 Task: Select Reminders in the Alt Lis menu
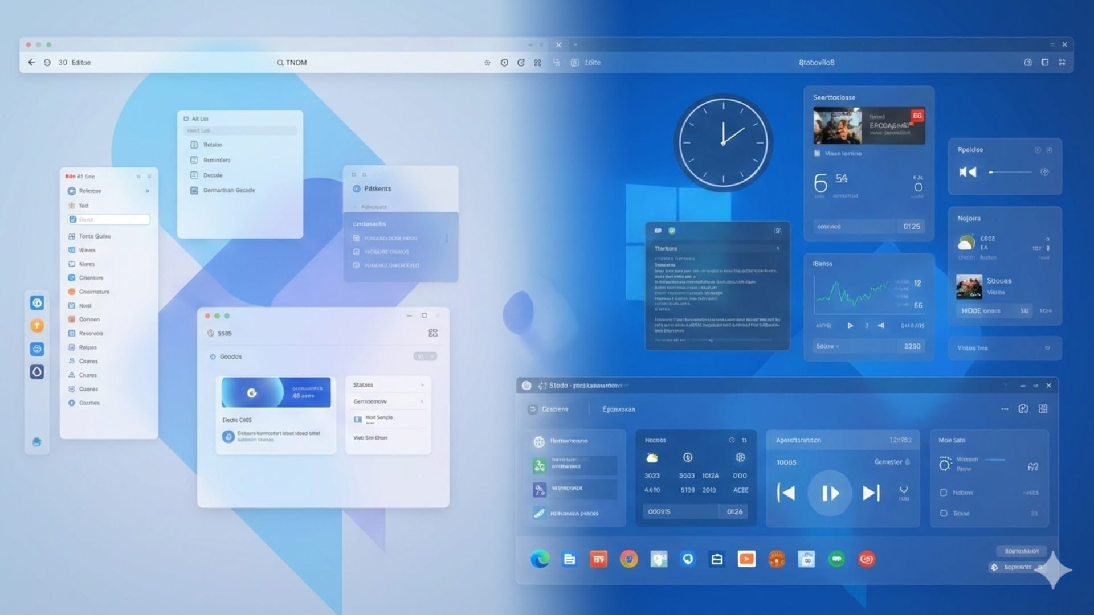pyautogui.click(x=217, y=160)
